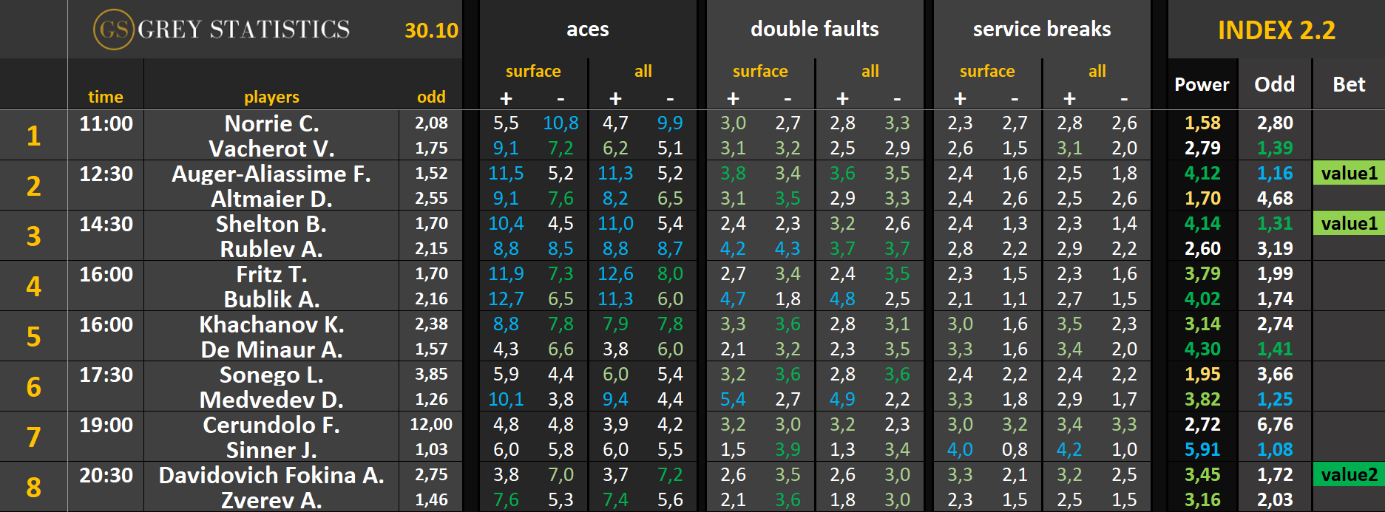Screen dimensions: 1385x512
Task: Open the service breaks header
Action: [1041, 30]
